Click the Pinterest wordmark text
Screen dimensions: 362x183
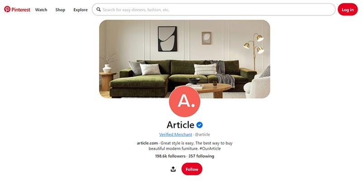click(21, 9)
